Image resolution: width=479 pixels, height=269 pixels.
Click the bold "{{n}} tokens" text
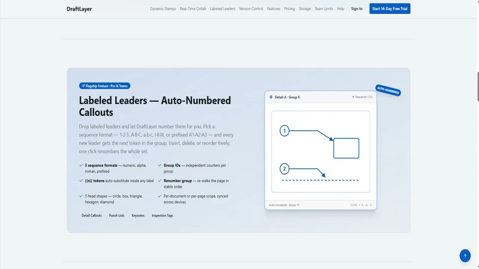pyautogui.click(x=95, y=180)
